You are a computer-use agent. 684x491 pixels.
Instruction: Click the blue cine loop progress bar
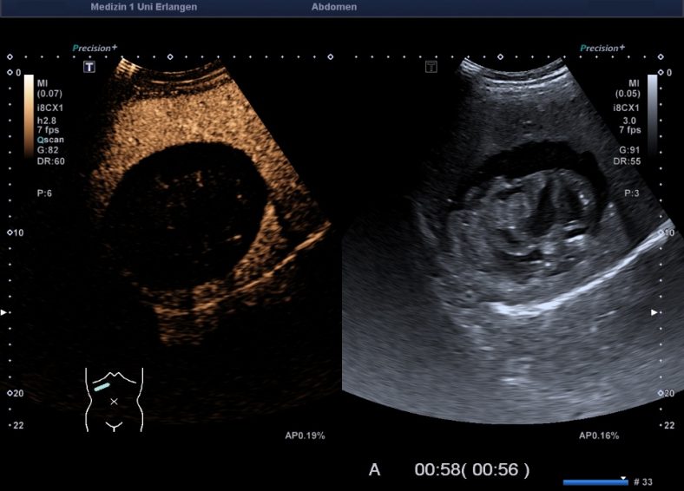595,482
